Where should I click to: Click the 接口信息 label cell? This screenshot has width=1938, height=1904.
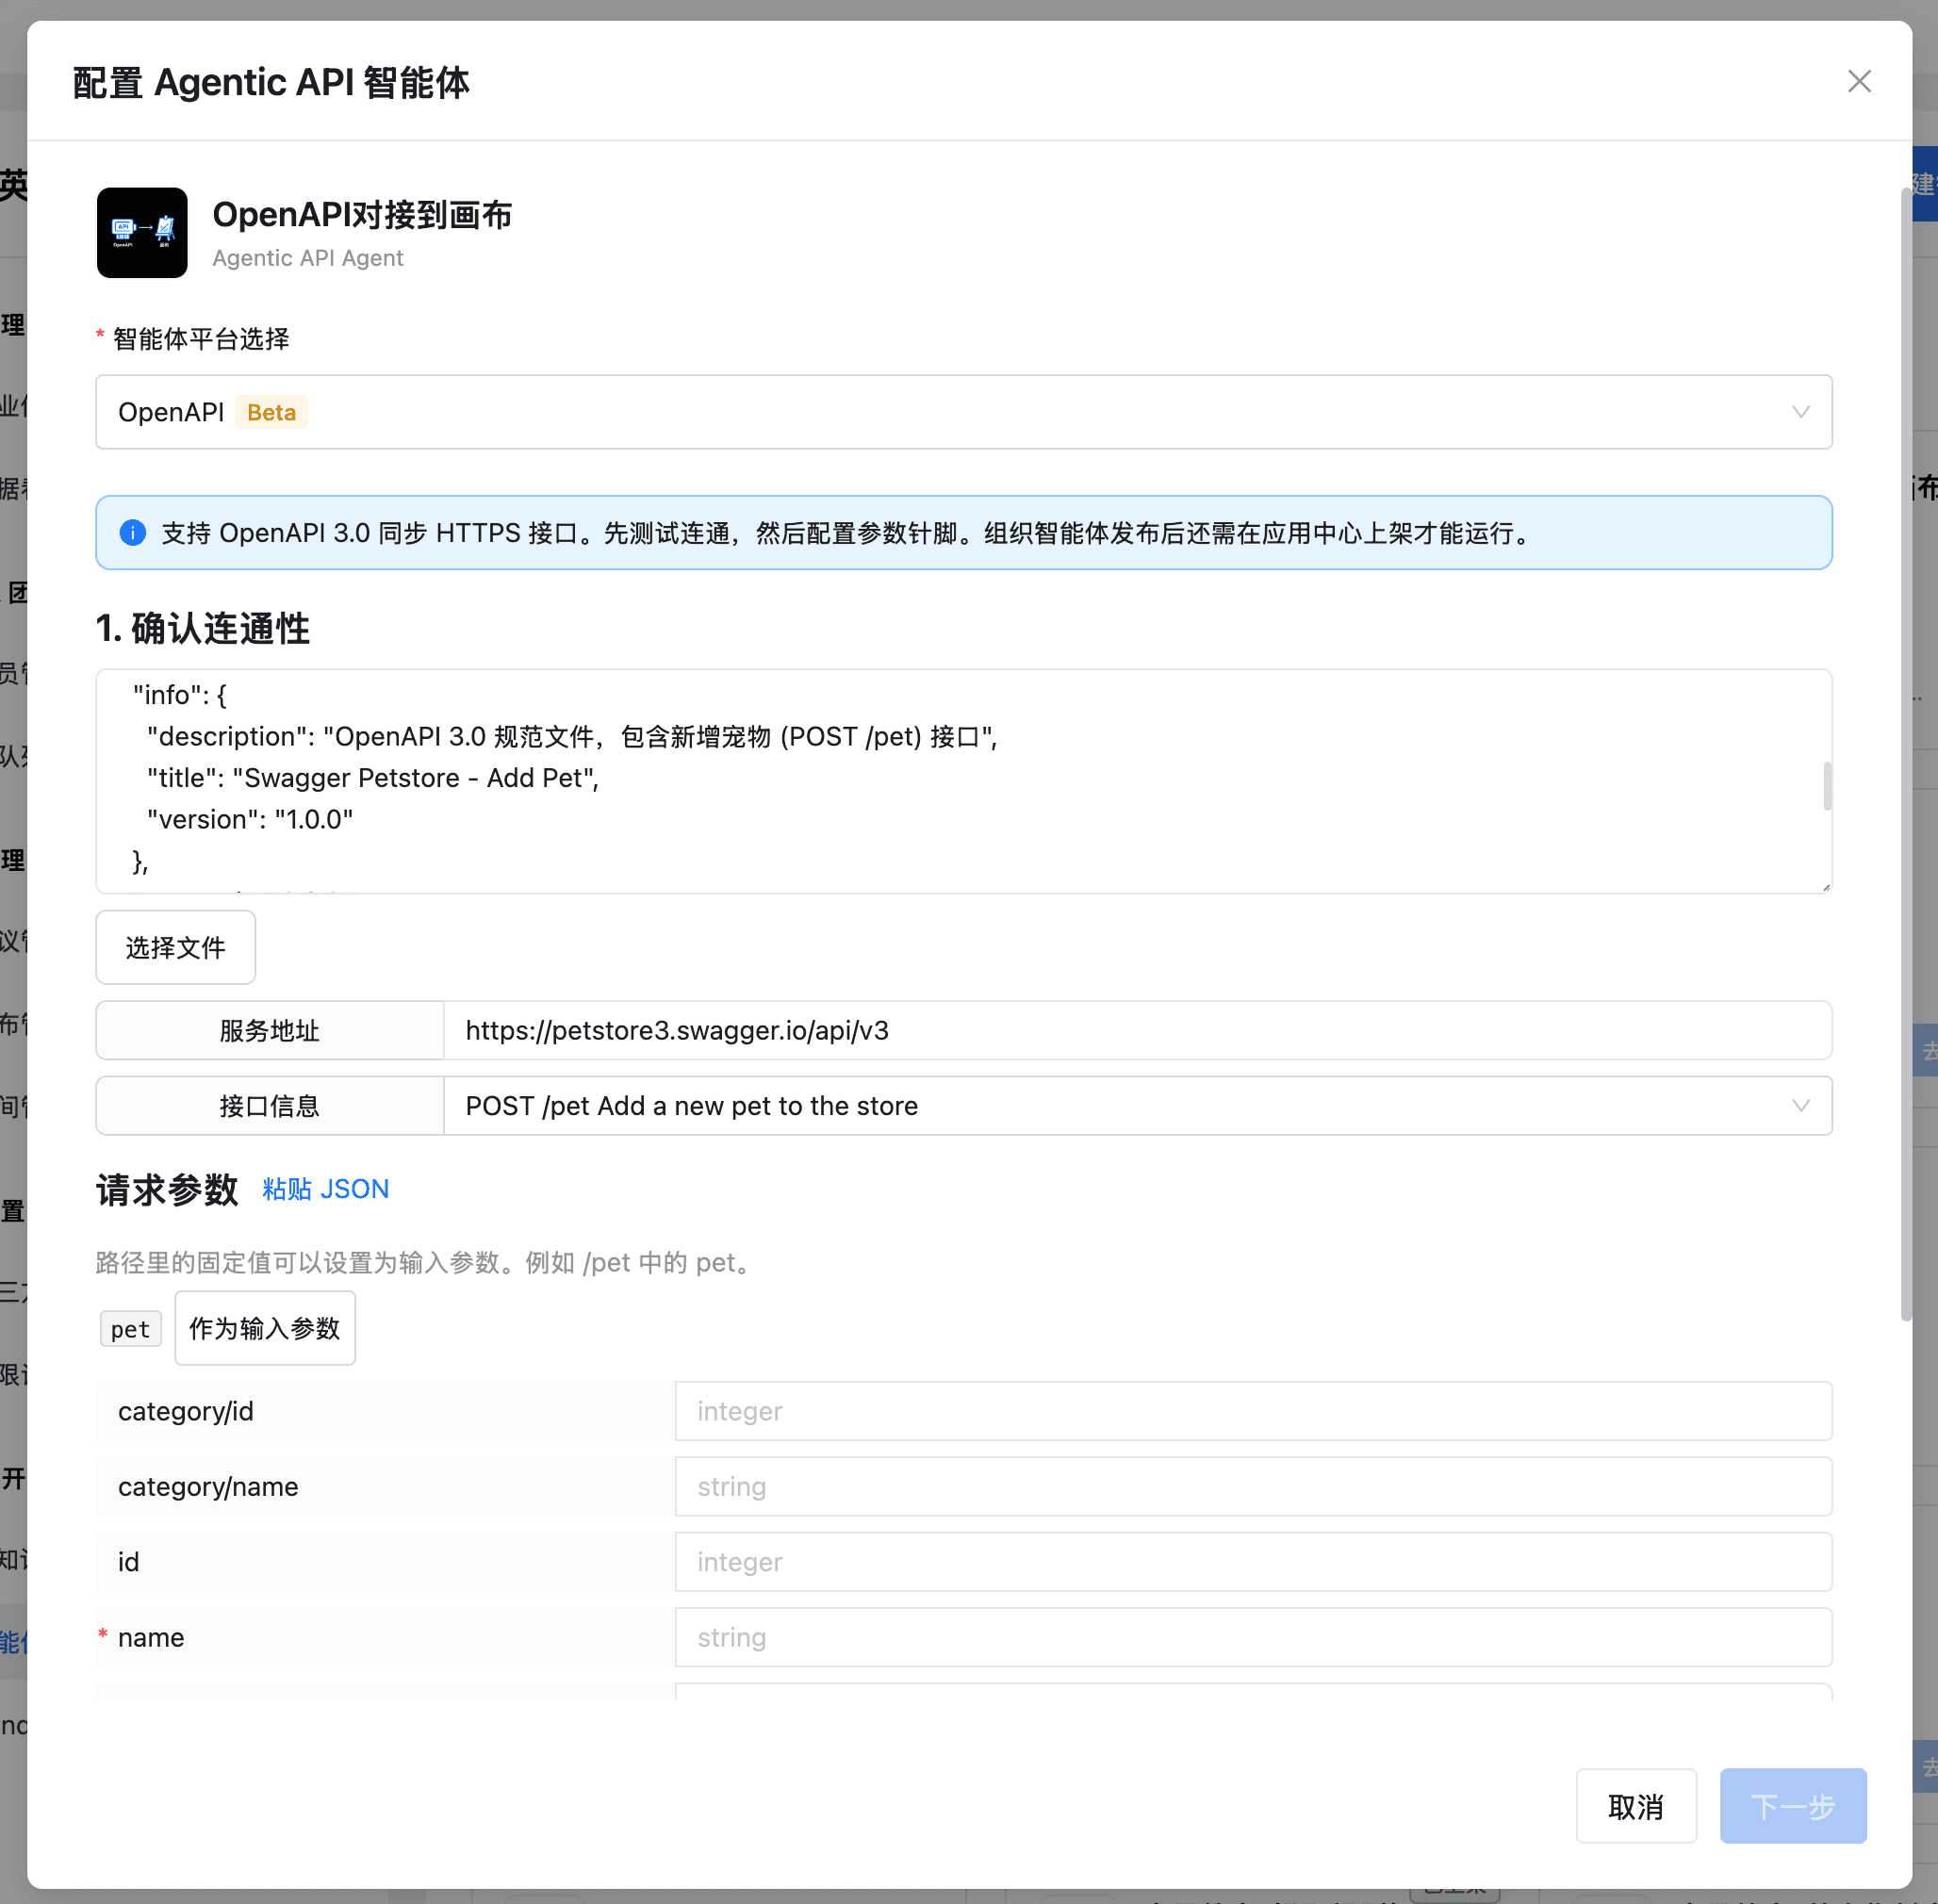270,1106
